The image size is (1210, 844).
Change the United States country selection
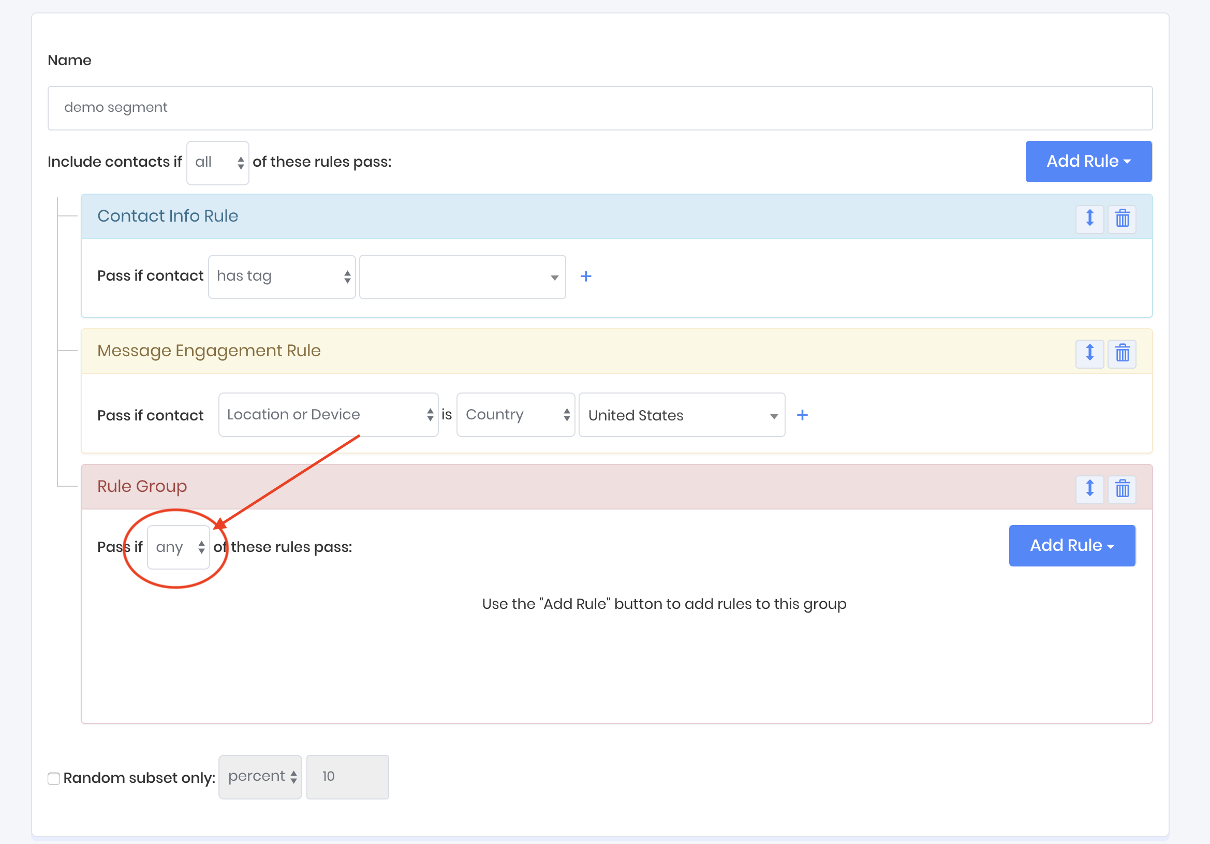[x=682, y=415]
